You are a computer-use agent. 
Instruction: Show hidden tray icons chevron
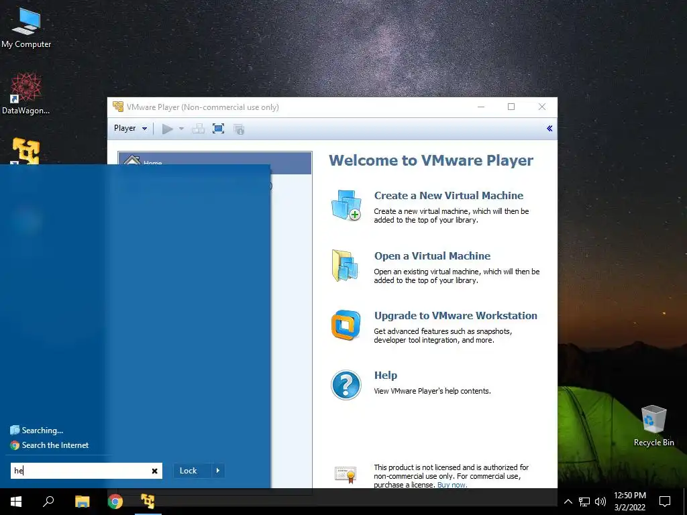(x=568, y=502)
